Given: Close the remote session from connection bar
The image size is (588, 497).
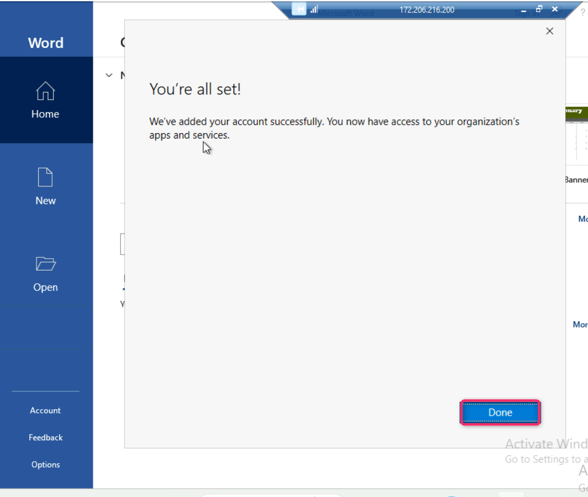Looking at the screenshot, I should tap(554, 10).
